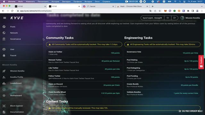This screenshot has width=205, height=115.
Task: Click the Claim Korellia Wheel task row
Action: pos(84,93)
